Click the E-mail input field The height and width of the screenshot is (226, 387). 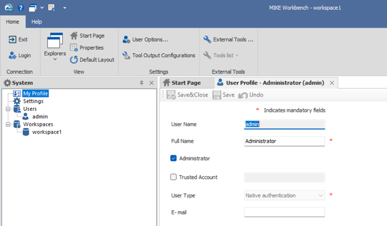coord(285,212)
